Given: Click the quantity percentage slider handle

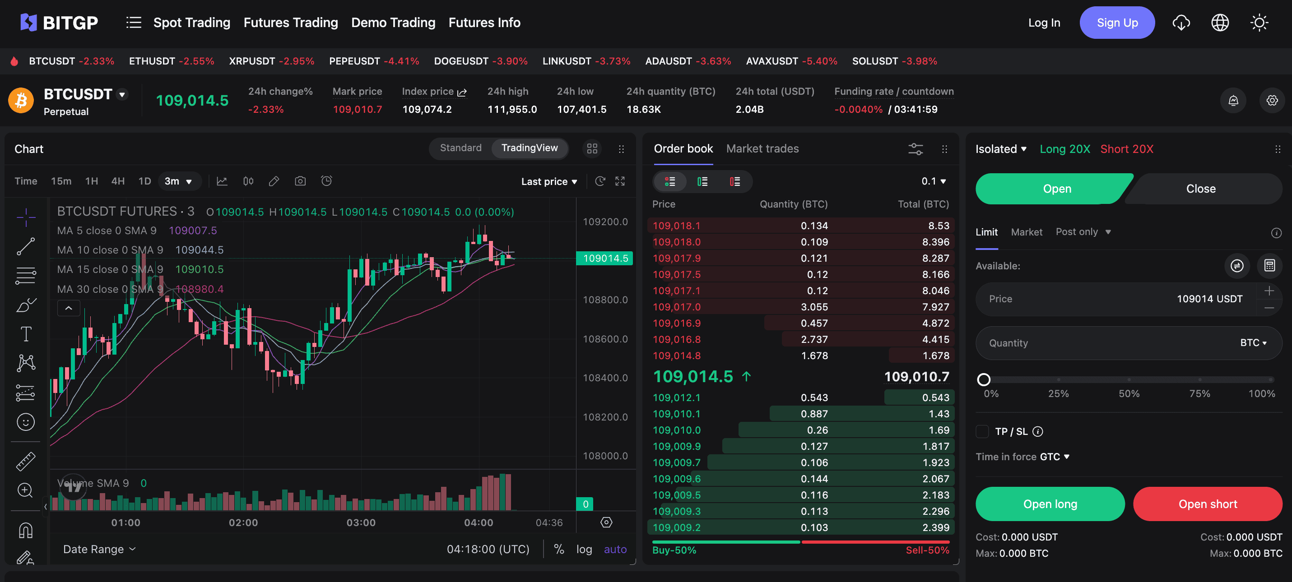Looking at the screenshot, I should tap(984, 379).
